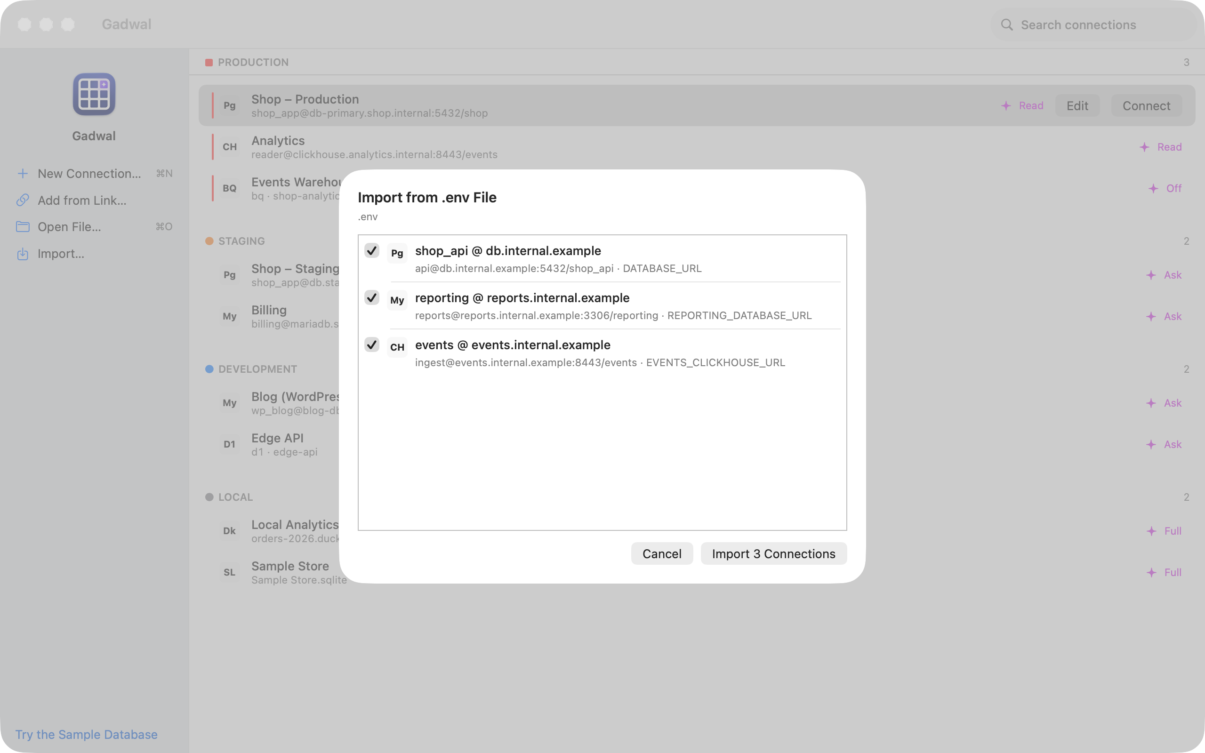Screen dimensions: 1205x753
Task: Click the plus icon beside New Connection
Action: (23, 173)
